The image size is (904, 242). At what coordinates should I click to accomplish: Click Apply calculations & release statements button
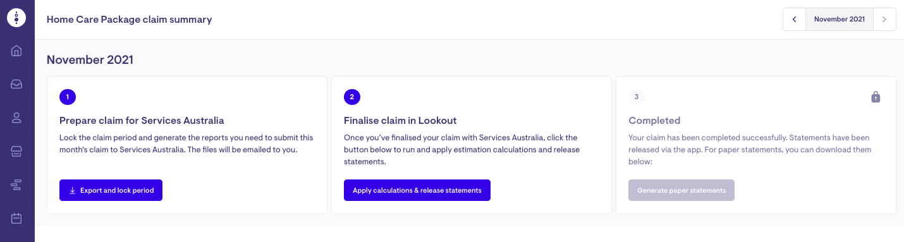point(417,190)
